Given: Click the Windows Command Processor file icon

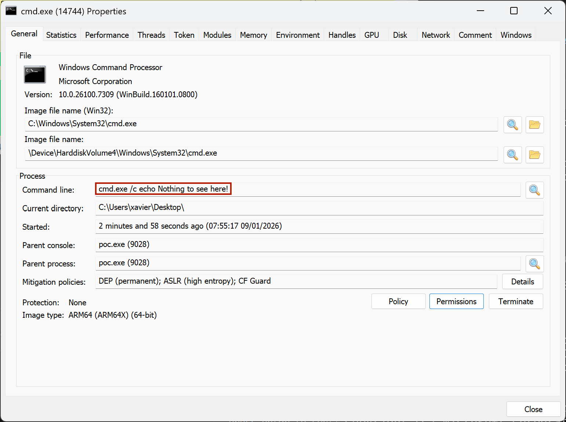Looking at the screenshot, I should 35,74.
